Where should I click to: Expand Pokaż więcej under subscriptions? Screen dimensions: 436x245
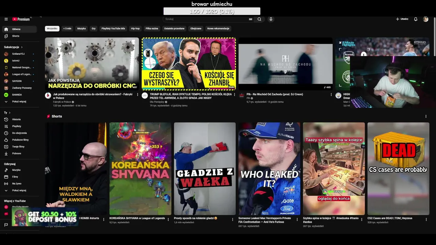20,101
